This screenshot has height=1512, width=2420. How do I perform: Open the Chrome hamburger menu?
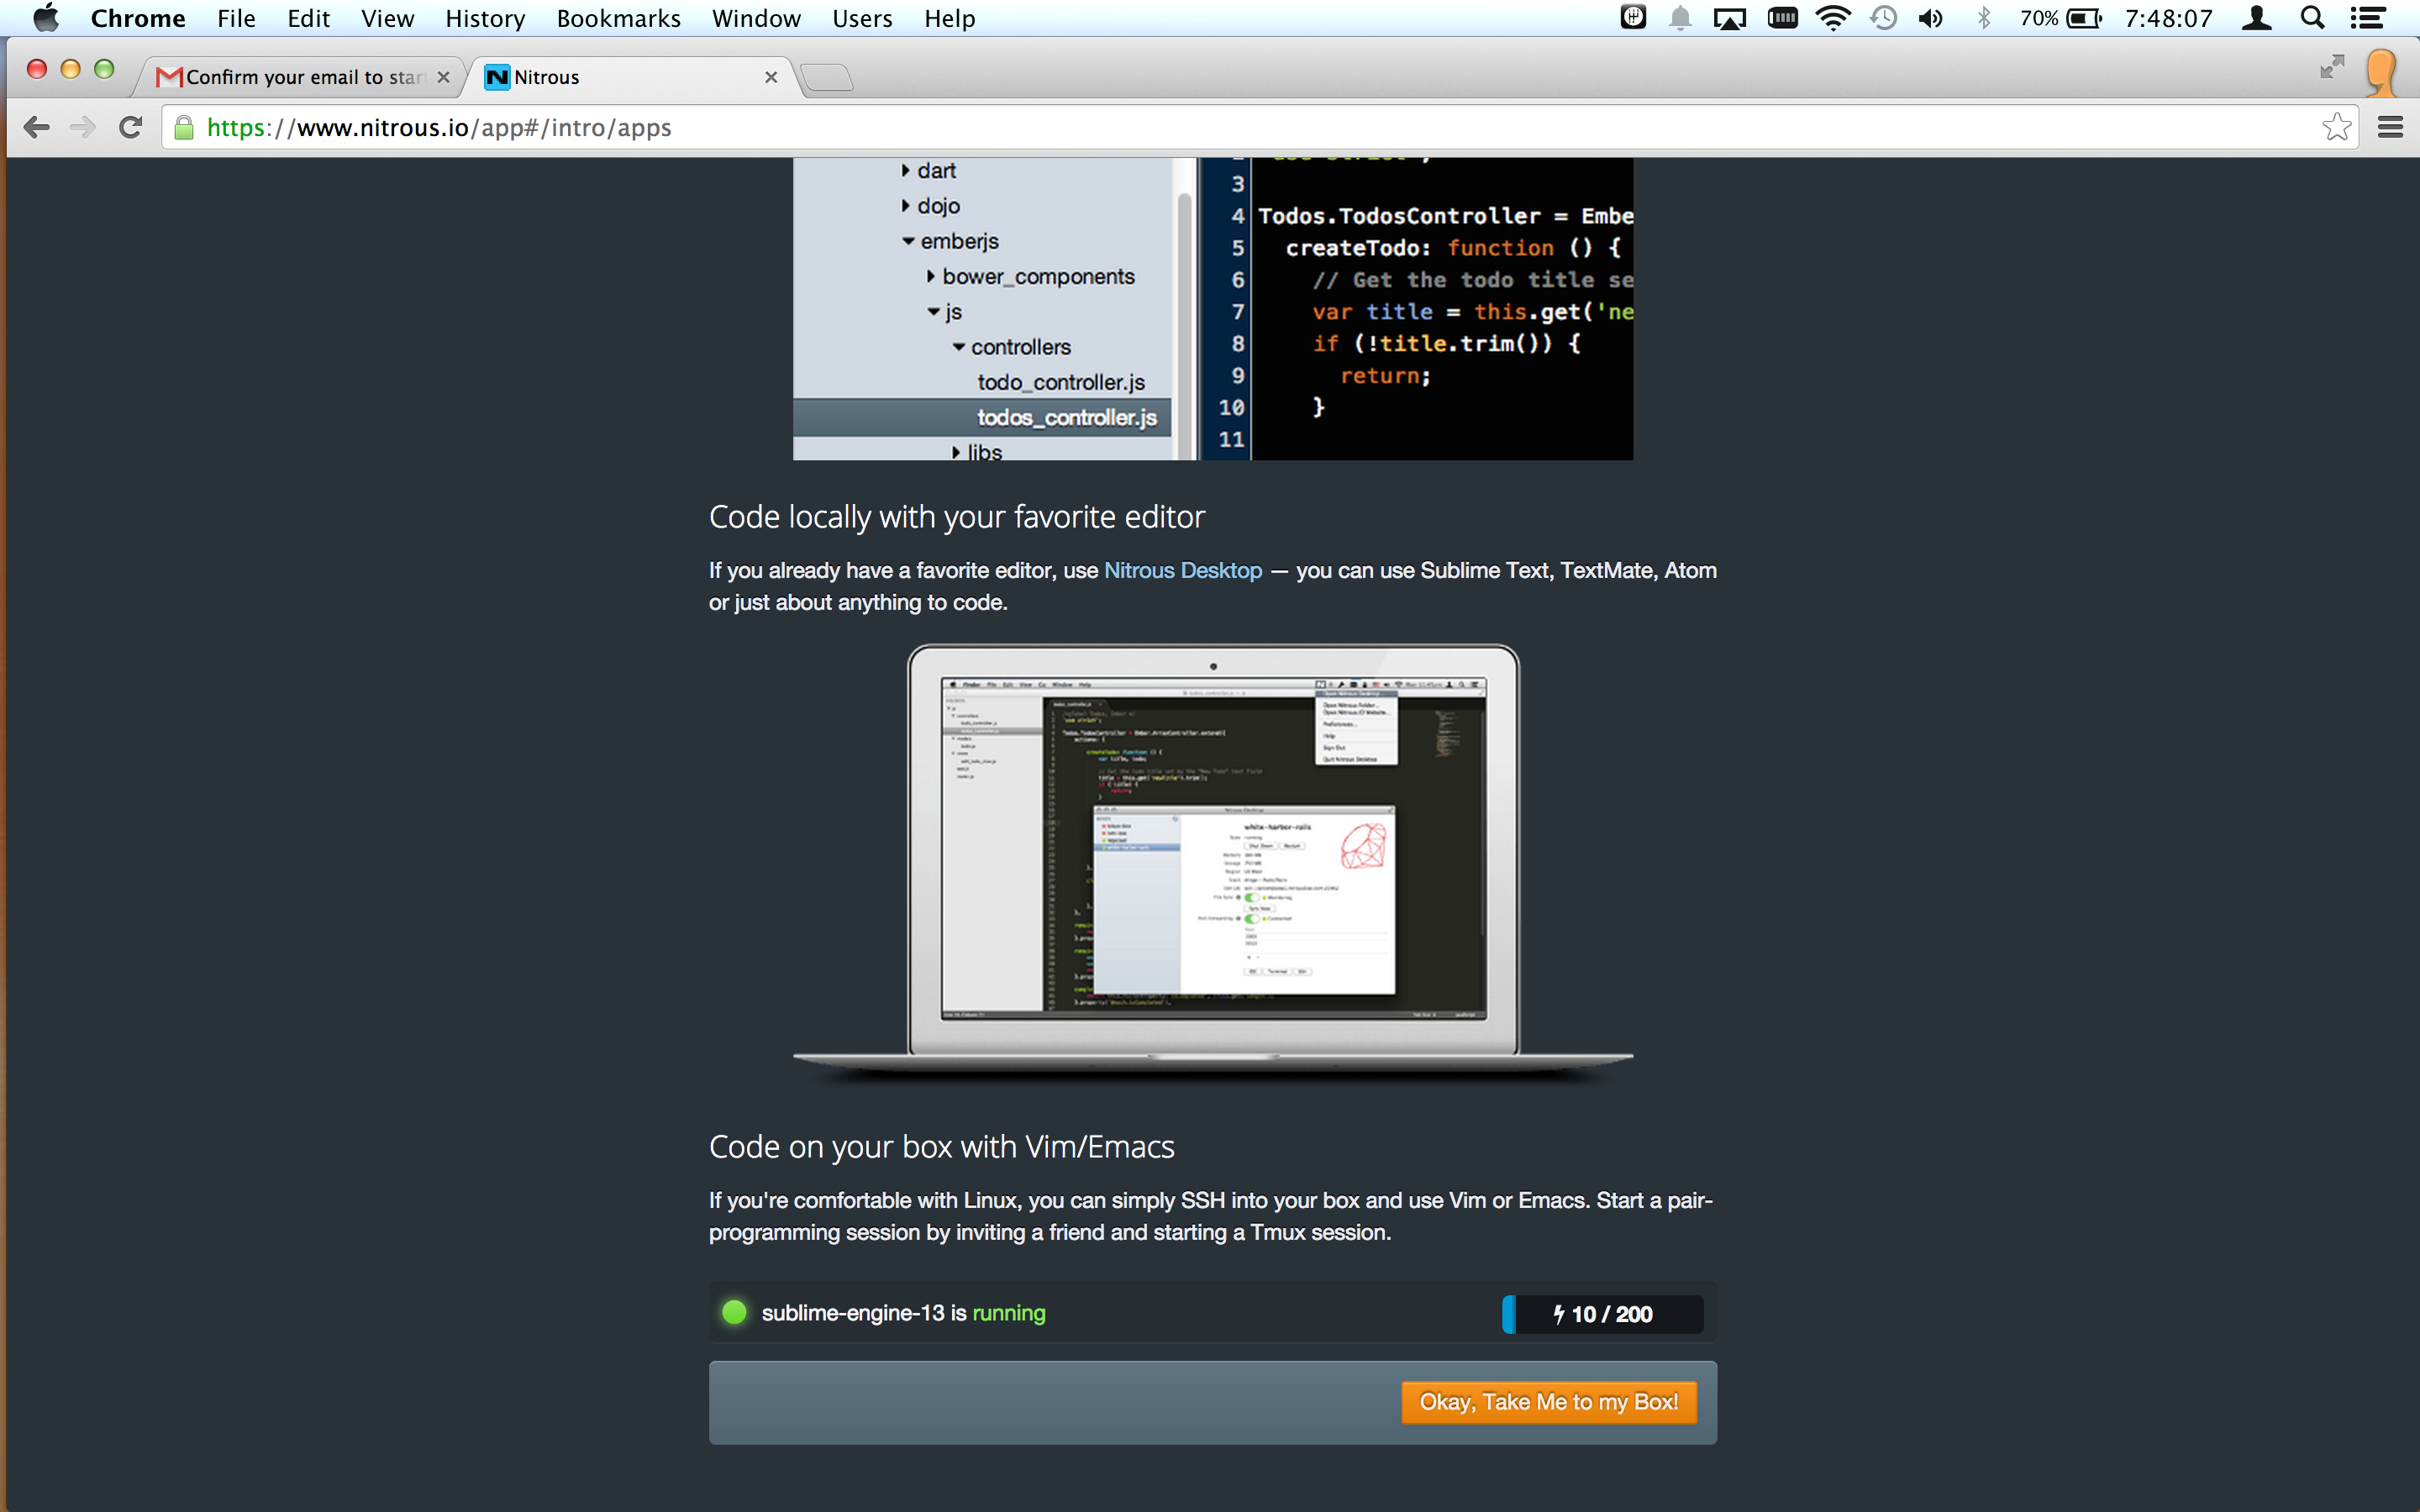[2390, 127]
